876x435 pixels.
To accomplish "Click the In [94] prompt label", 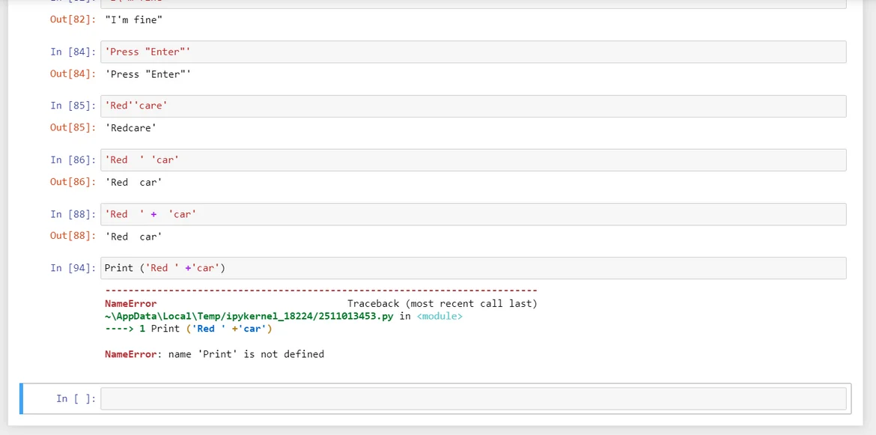I will coord(73,268).
